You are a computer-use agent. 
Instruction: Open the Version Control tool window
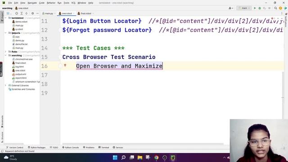[x=15, y=147]
